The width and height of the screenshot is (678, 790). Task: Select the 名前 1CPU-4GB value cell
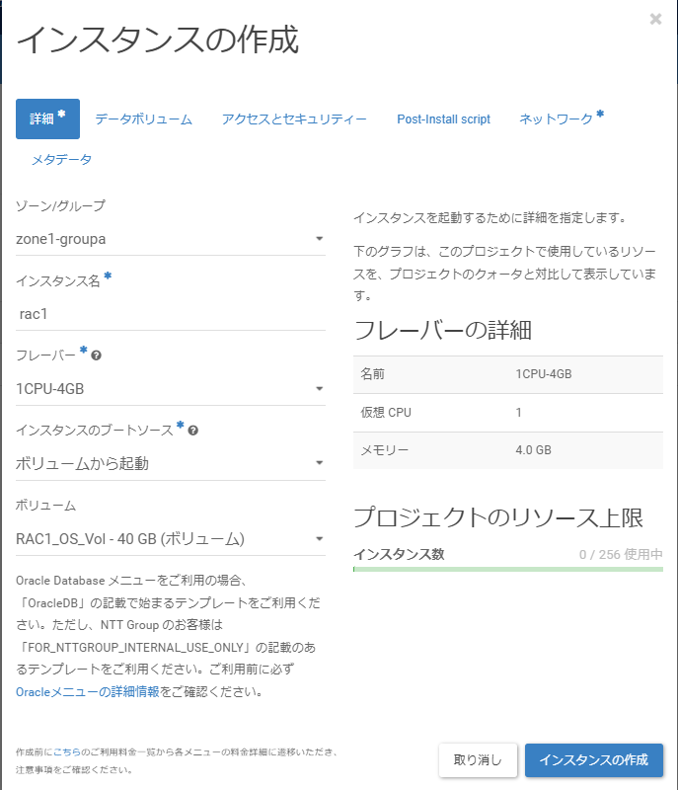coord(544,374)
